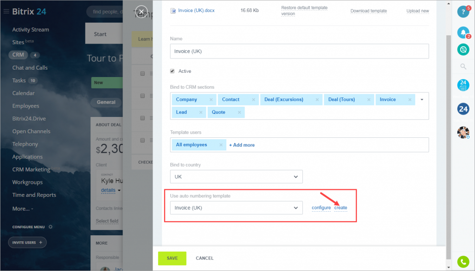Click the Name input field
This screenshot has width=475, height=271.
(x=299, y=51)
